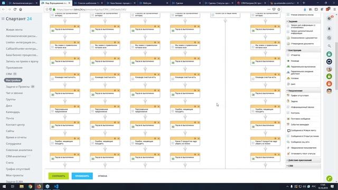The image size is (338, 190).
Task: Click Контроль action text
Action: click(295, 113)
